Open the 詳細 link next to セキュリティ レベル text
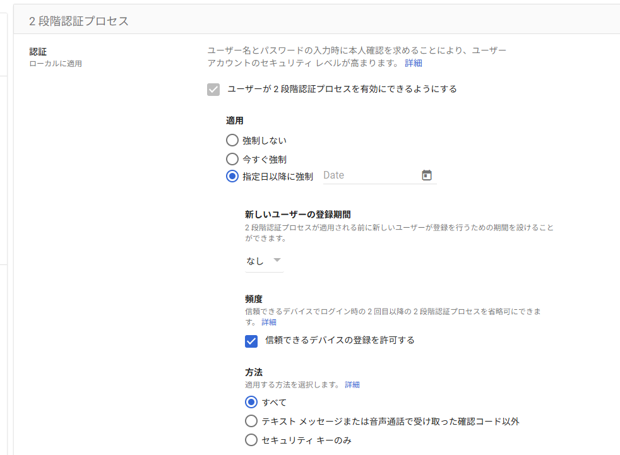The width and height of the screenshot is (620, 455). [x=415, y=62]
